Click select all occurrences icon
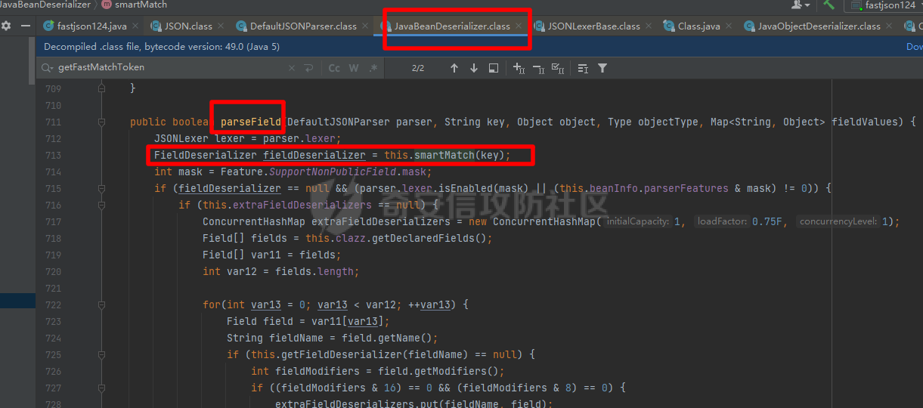 coord(558,68)
